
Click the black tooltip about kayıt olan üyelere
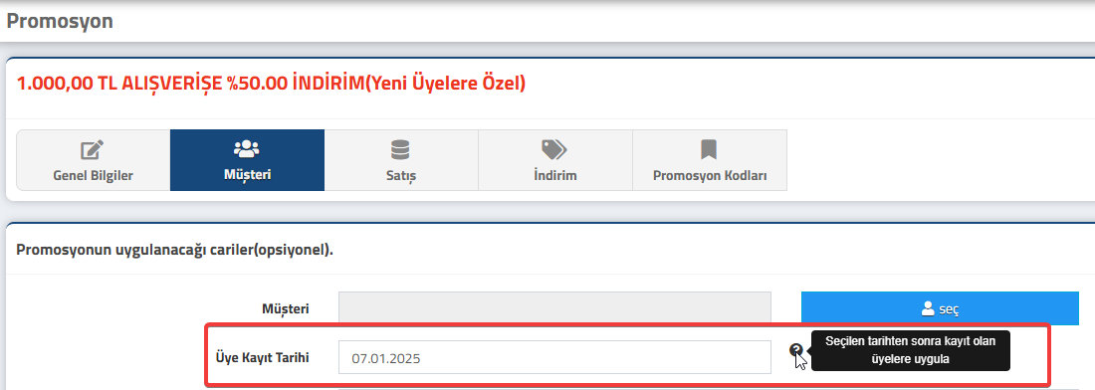coord(910,350)
